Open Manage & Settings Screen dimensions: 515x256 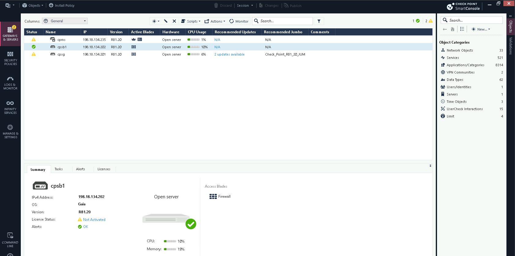pyautogui.click(x=10, y=132)
